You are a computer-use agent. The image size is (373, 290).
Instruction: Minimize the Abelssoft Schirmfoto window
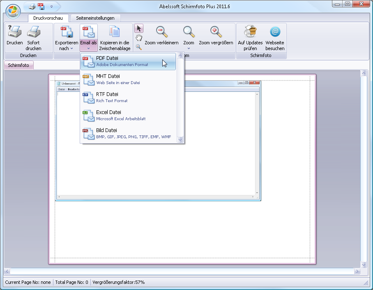[x=337, y=4]
